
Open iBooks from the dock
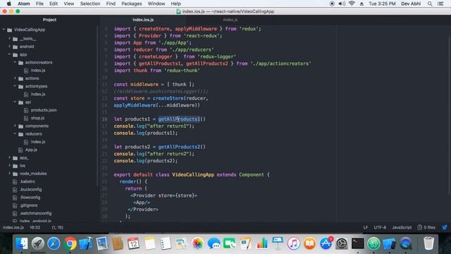(310, 243)
